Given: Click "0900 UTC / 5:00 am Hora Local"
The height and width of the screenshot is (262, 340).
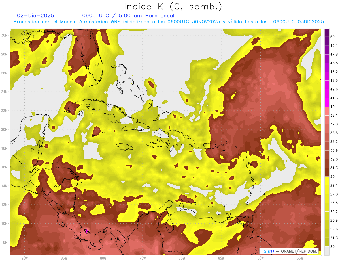Looking at the screenshot, I should pyautogui.click(x=128, y=16).
